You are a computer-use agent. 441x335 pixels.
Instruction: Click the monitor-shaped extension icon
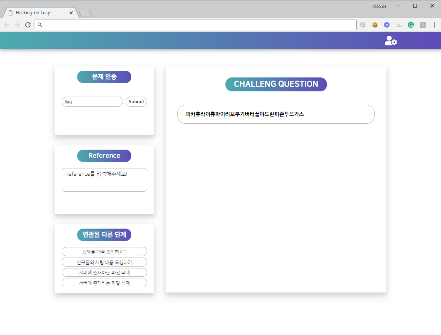tap(399, 25)
